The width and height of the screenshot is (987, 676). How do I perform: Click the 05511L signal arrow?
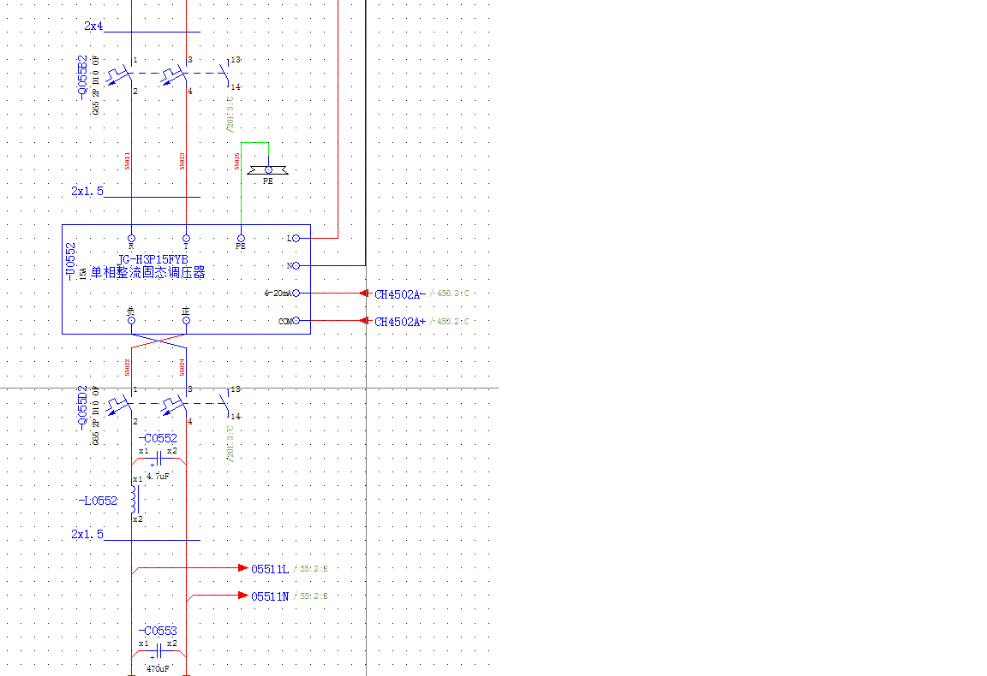point(242,568)
